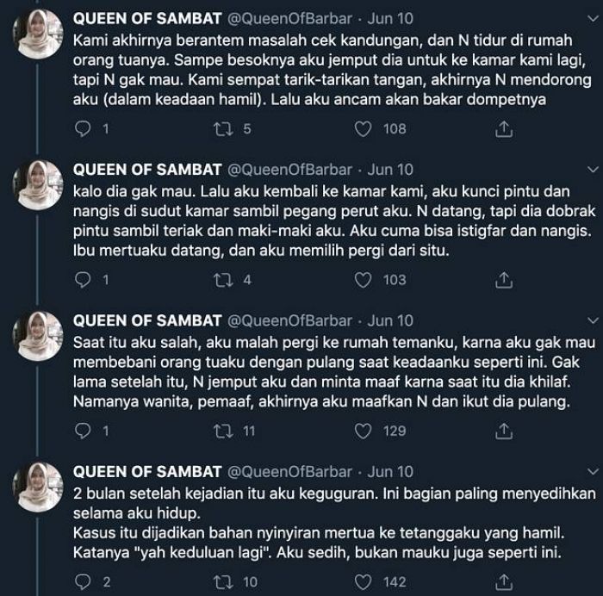Screen dimensions: 603x596
Task: Share the tweet with 142 likes
Action: pos(503,582)
